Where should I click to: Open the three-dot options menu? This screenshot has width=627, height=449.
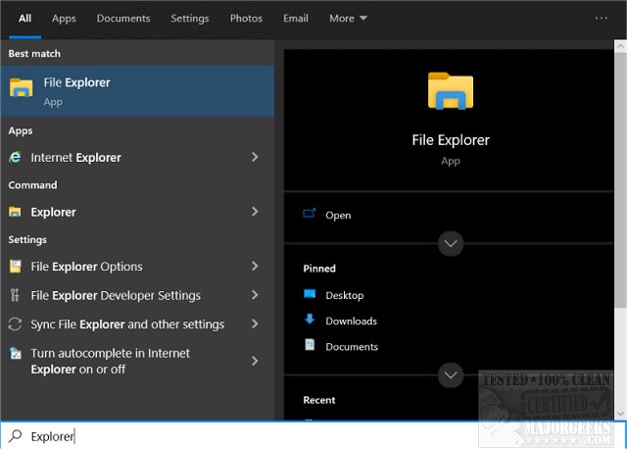pos(602,18)
